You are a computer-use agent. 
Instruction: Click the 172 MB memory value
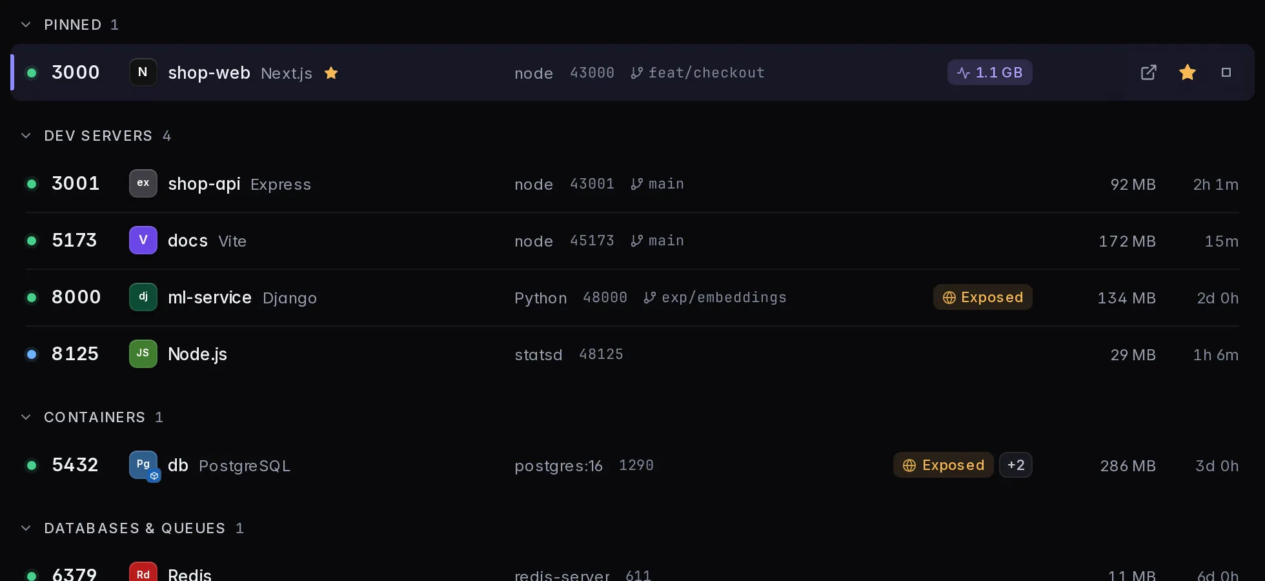coord(1128,241)
